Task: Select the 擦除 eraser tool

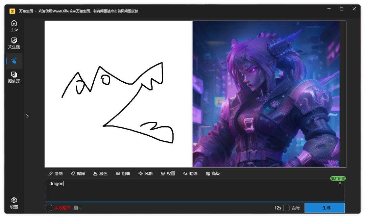Action: click(78, 173)
